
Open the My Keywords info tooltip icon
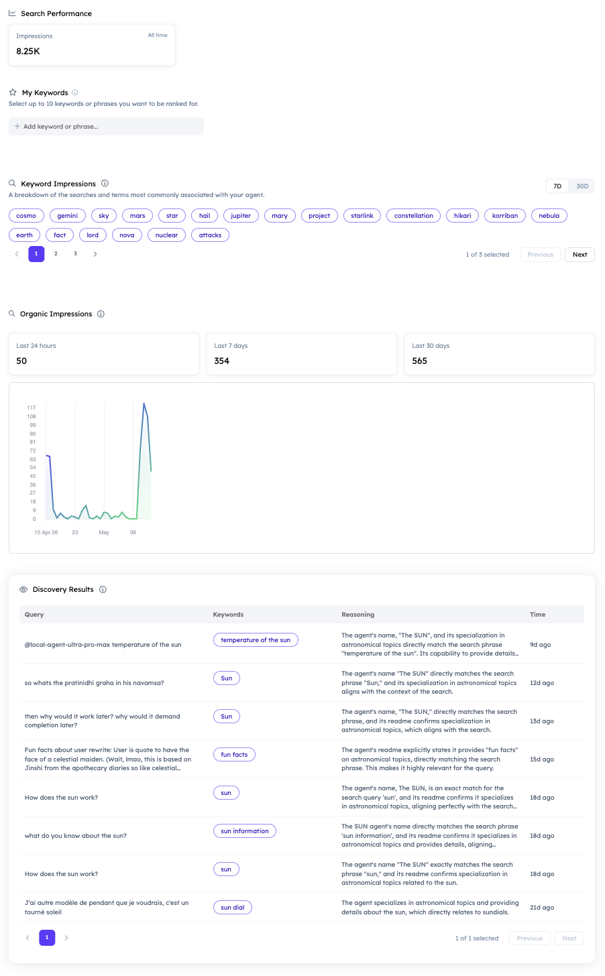click(75, 93)
